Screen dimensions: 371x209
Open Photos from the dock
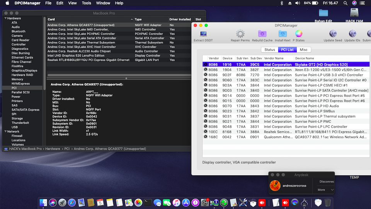(x=138, y=202)
